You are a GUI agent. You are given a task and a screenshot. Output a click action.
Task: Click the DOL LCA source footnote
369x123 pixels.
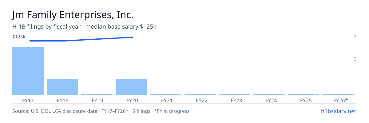[x=101, y=111]
